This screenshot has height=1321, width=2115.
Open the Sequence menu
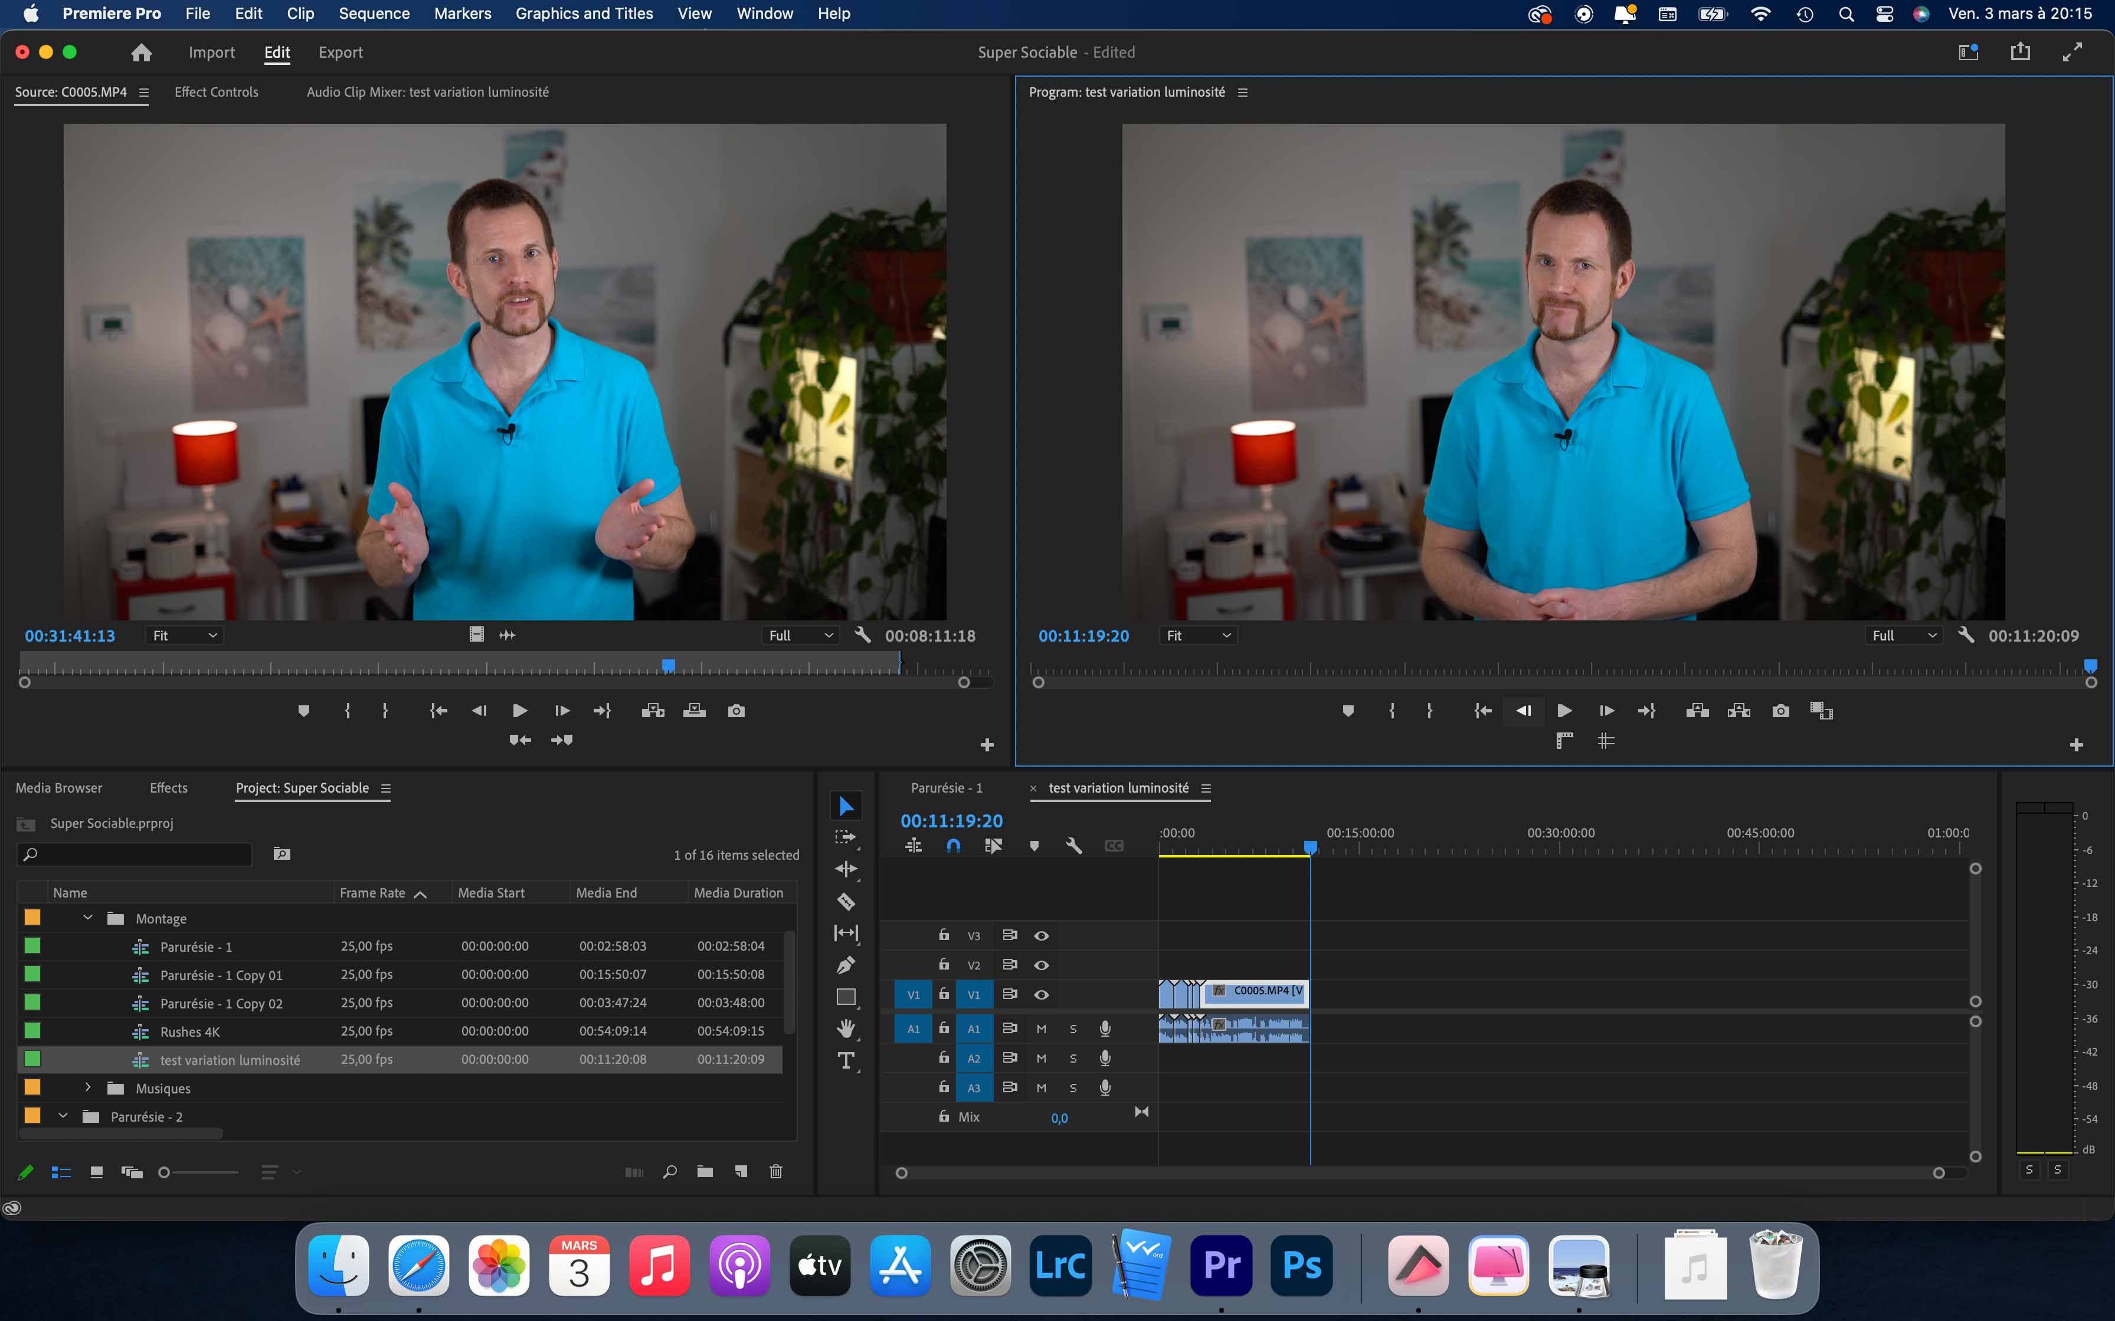tap(374, 13)
